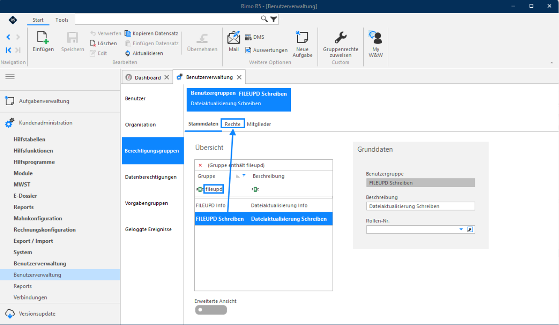The image size is (559, 325).
Task: Click the Beschreibung field in Grunddaten
Action: 421,206
